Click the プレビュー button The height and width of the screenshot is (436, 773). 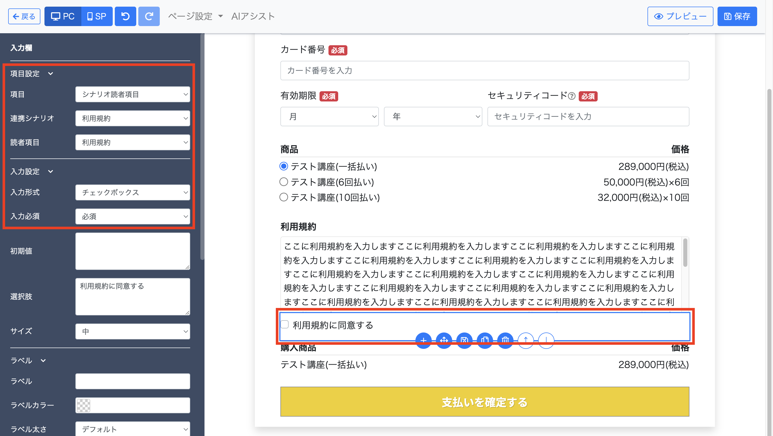(680, 16)
